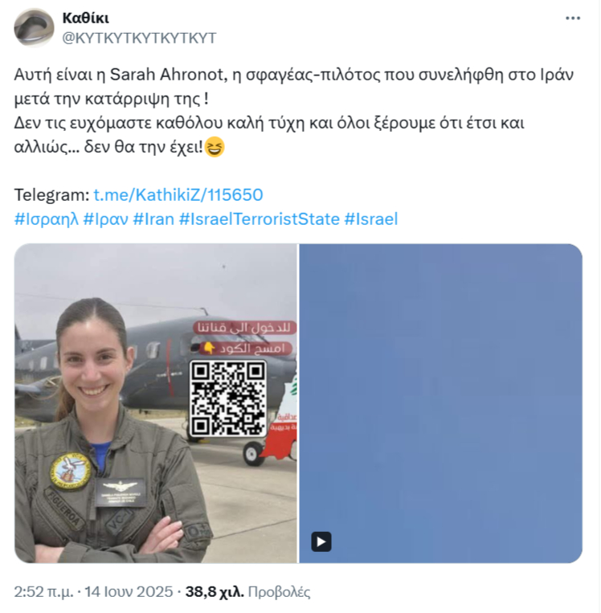The image size is (601, 613).
Task: Click the laughing emoji in the tweet
Action: [215, 147]
